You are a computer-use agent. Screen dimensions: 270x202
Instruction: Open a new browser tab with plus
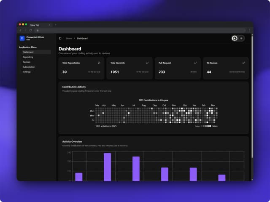tap(55, 25)
